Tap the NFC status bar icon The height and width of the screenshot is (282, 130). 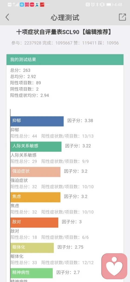tap(88, 5)
